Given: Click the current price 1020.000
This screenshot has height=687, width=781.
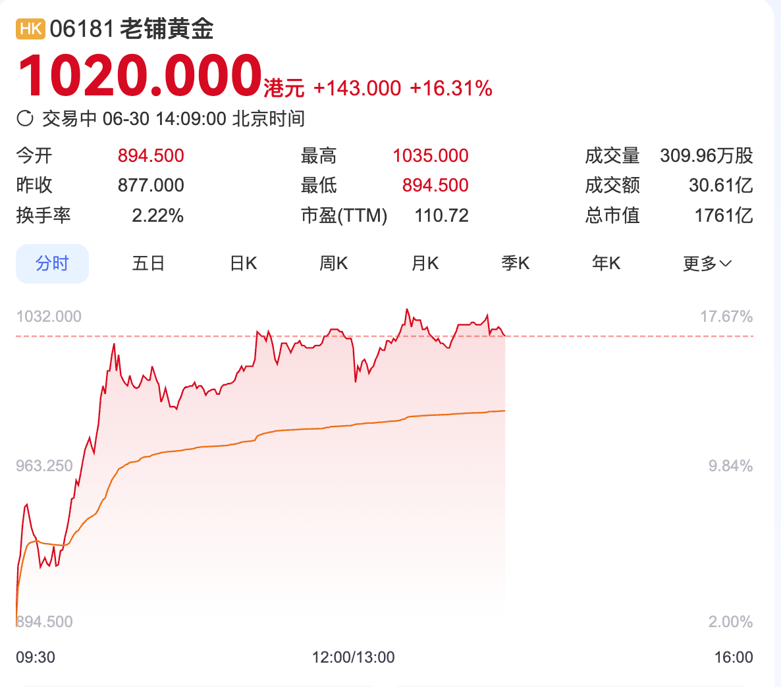Looking at the screenshot, I should (140, 76).
